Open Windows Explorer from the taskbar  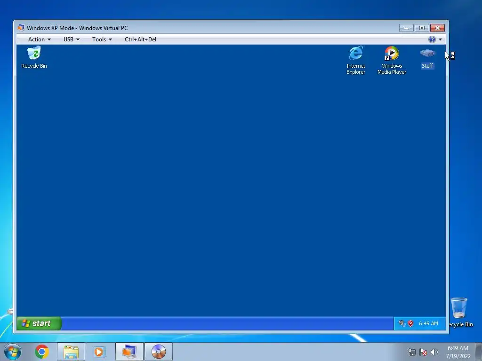click(71, 352)
